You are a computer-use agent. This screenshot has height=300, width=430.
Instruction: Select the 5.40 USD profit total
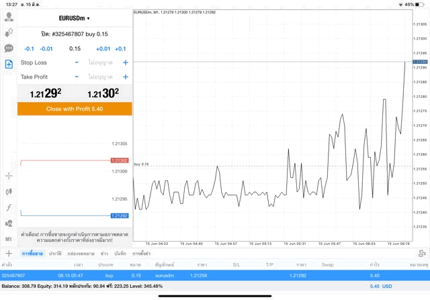click(x=381, y=287)
